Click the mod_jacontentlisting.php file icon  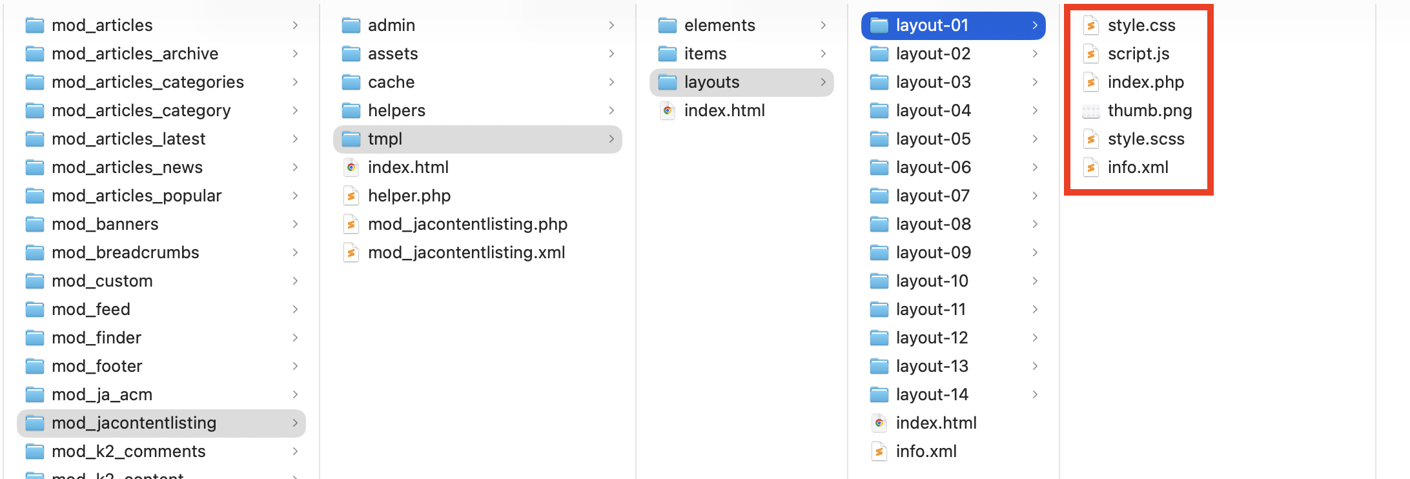coord(351,224)
